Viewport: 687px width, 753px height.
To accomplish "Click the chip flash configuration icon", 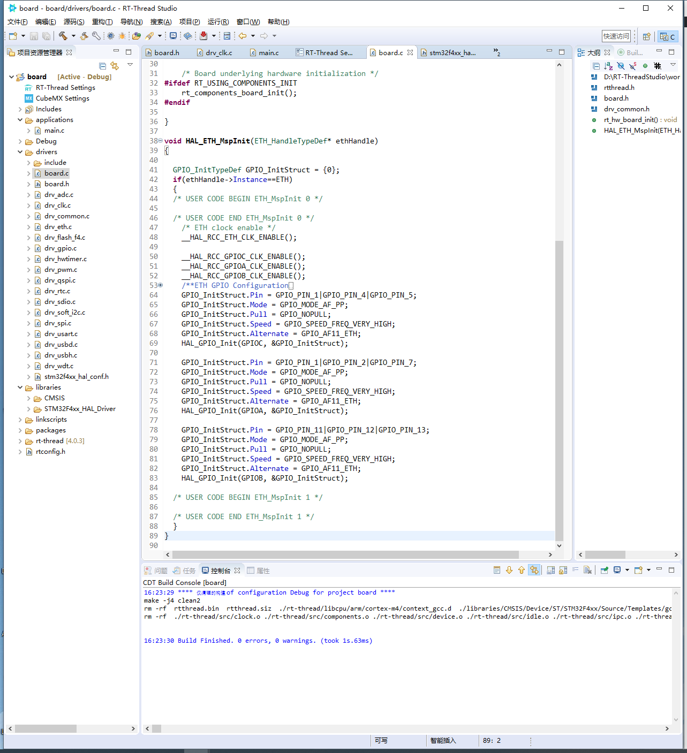I will 111,36.
